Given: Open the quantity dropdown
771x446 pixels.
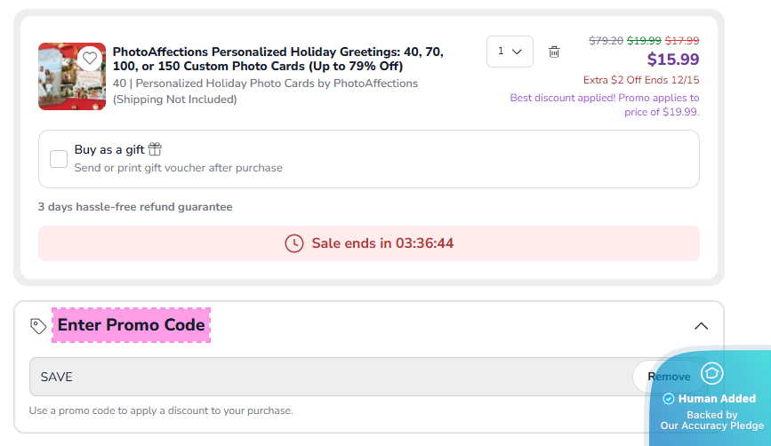Looking at the screenshot, I should [510, 52].
